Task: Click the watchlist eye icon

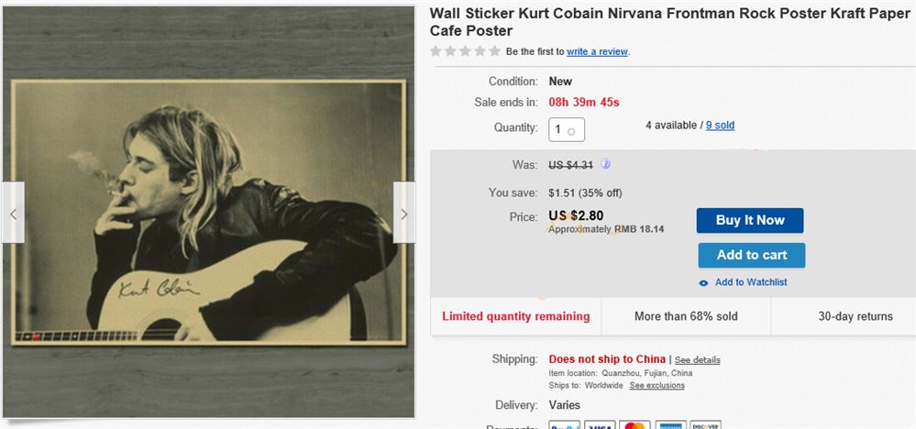Action: tap(703, 283)
